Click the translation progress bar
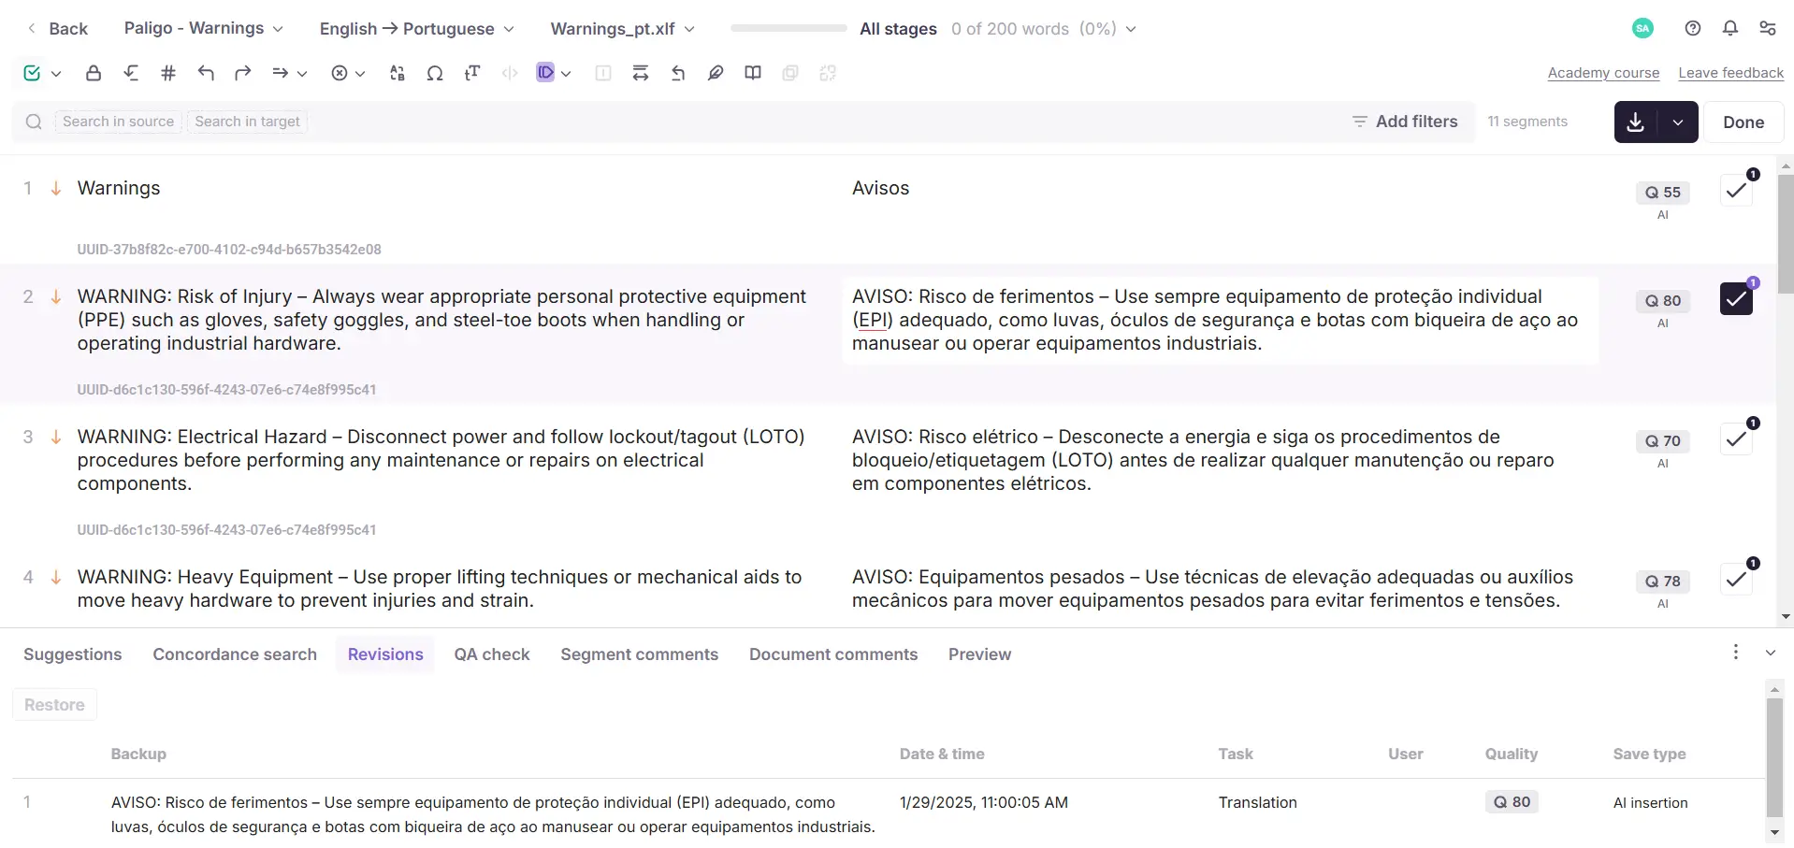 [x=788, y=29]
